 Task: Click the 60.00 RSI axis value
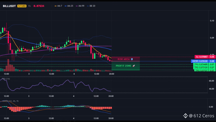[x=212, y=81]
